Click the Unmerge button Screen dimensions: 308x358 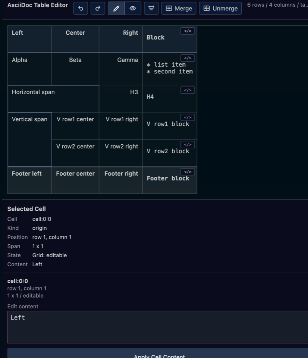[x=220, y=9]
